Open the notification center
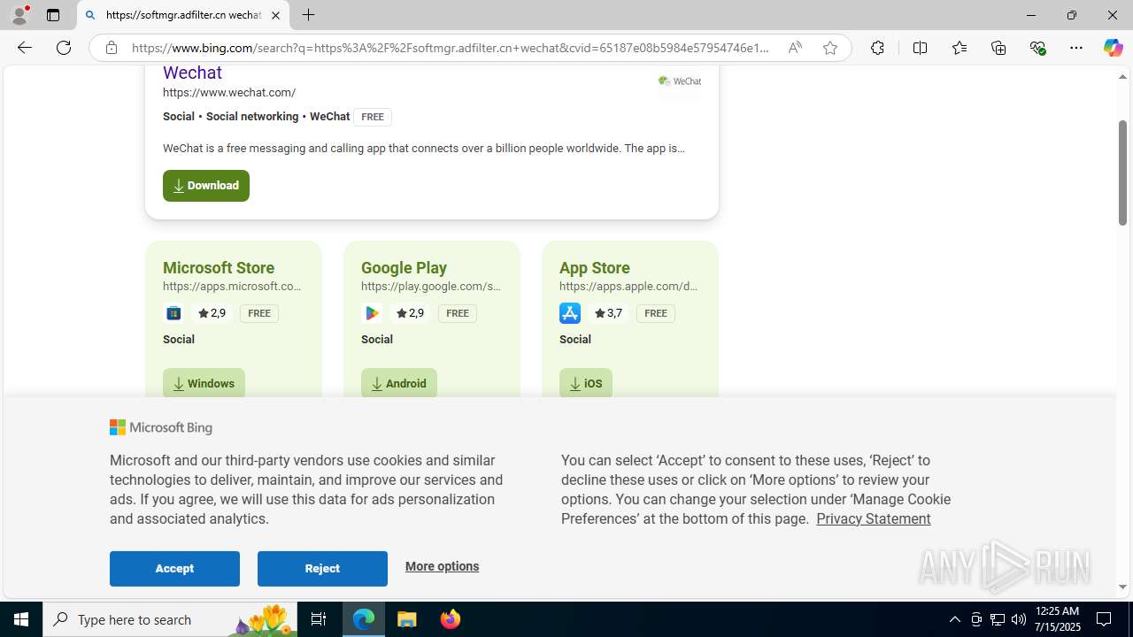 [x=1105, y=619]
